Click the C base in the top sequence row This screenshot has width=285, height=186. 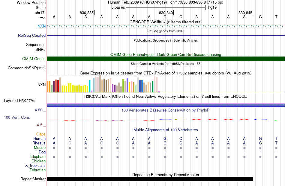pos(181,17)
